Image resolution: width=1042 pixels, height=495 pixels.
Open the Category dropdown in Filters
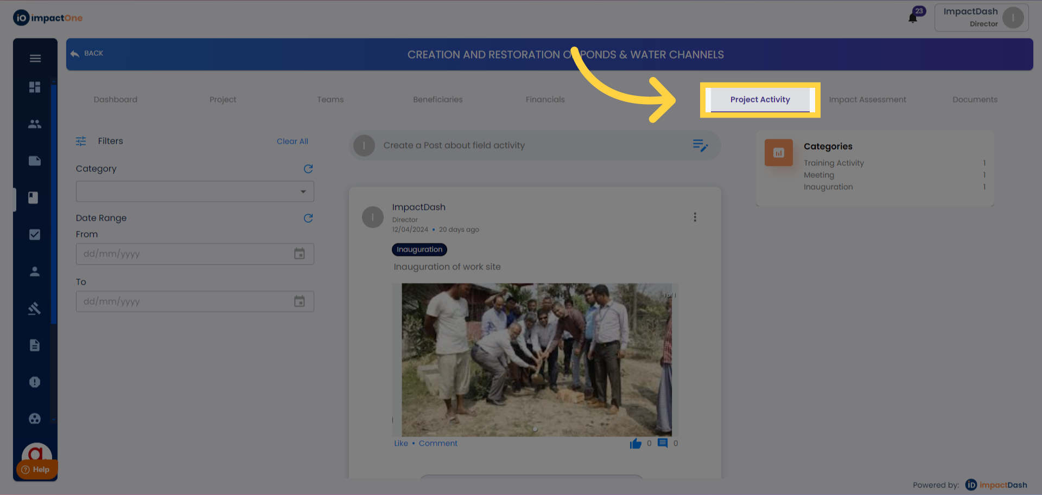(x=195, y=191)
